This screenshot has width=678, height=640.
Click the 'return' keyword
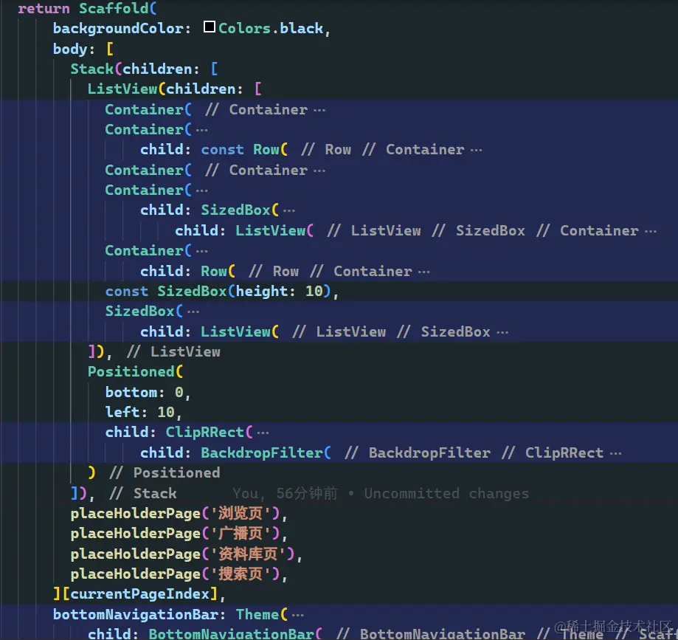pyautogui.click(x=44, y=9)
